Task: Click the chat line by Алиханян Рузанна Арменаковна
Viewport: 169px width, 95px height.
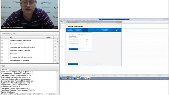Action: click(29, 94)
